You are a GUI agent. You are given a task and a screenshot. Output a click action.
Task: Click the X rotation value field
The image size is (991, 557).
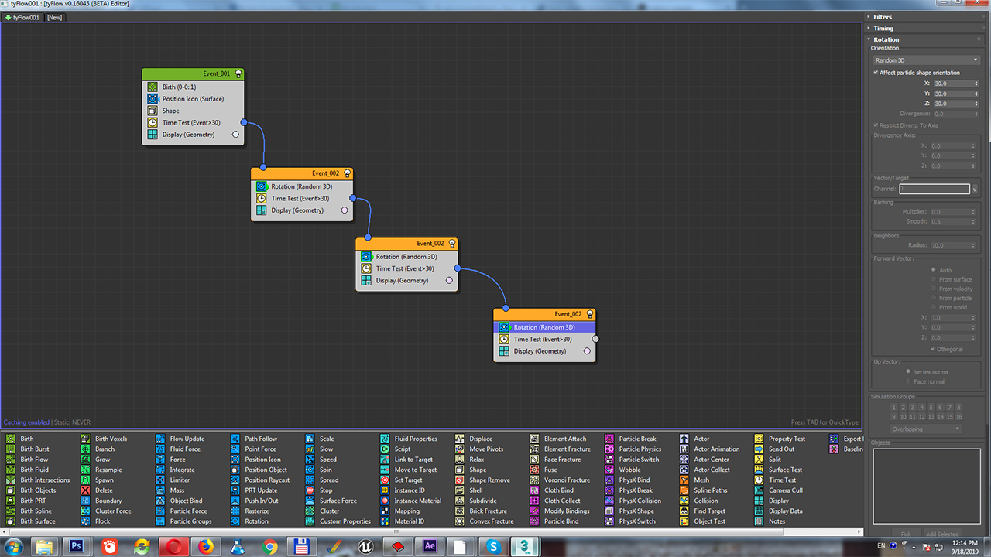[951, 84]
